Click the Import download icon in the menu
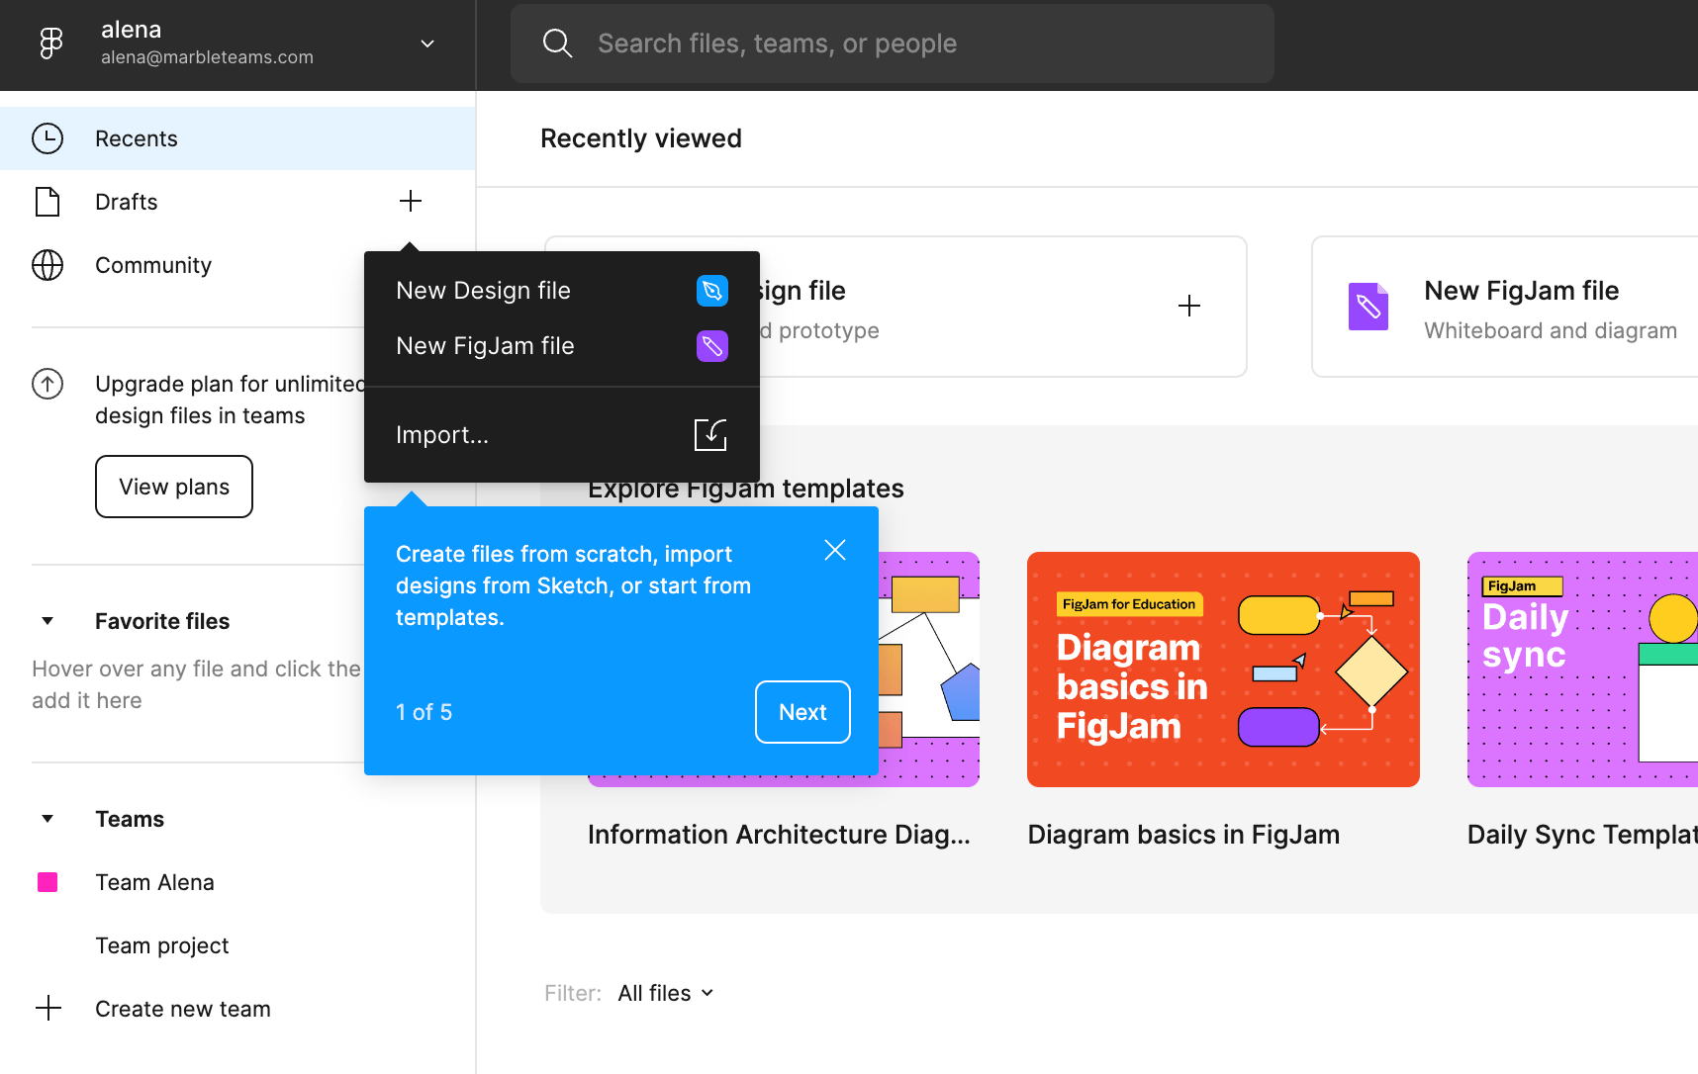Viewport: 1698px width, 1074px height. pyautogui.click(x=709, y=434)
